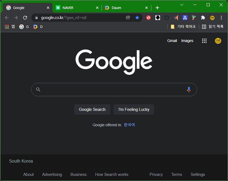Open the Chrome profile avatar in toolbar
The width and height of the screenshot is (228, 181).
pyautogui.click(x=212, y=18)
